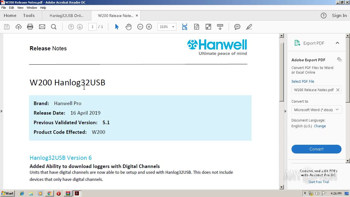Enter full screen read mode
This screenshot has height=197, width=350.
coord(208,27)
